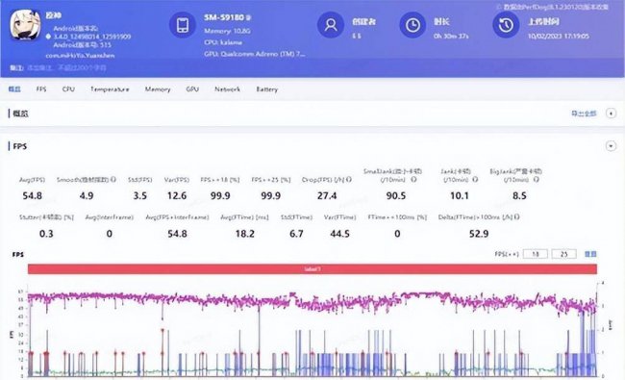The height and width of the screenshot is (380, 625).
Task: Click the upload time history icon
Action: pyautogui.click(x=506, y=25)
